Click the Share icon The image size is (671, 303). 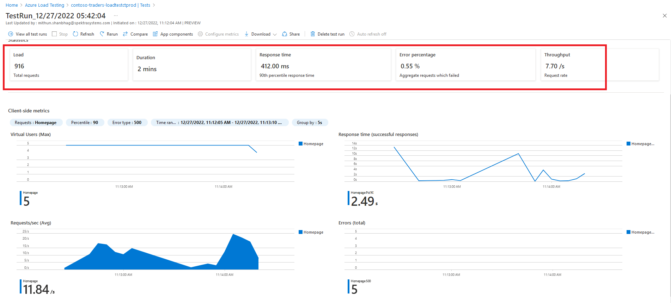tap(285, 34)
